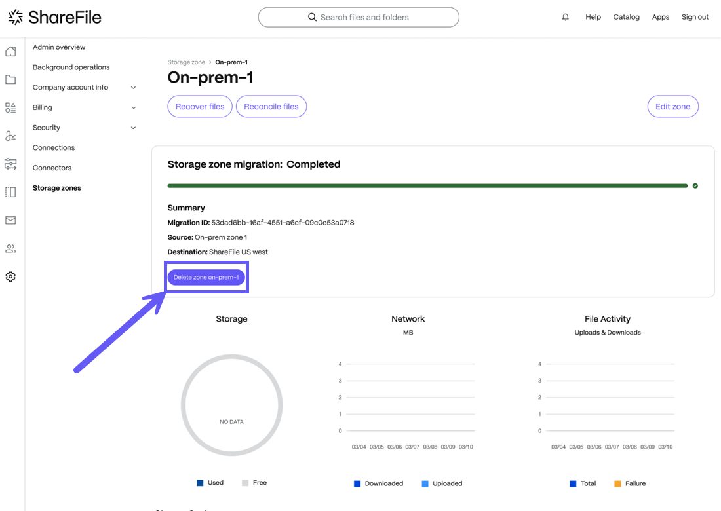Open Connections settings
Screen dimensions: 721x511
[x=53, y=147]
